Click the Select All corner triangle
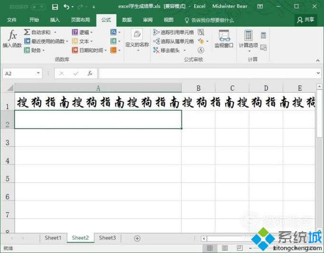This screenshot has height=253, width=324. pyautogui.click(x=10, y=88)
